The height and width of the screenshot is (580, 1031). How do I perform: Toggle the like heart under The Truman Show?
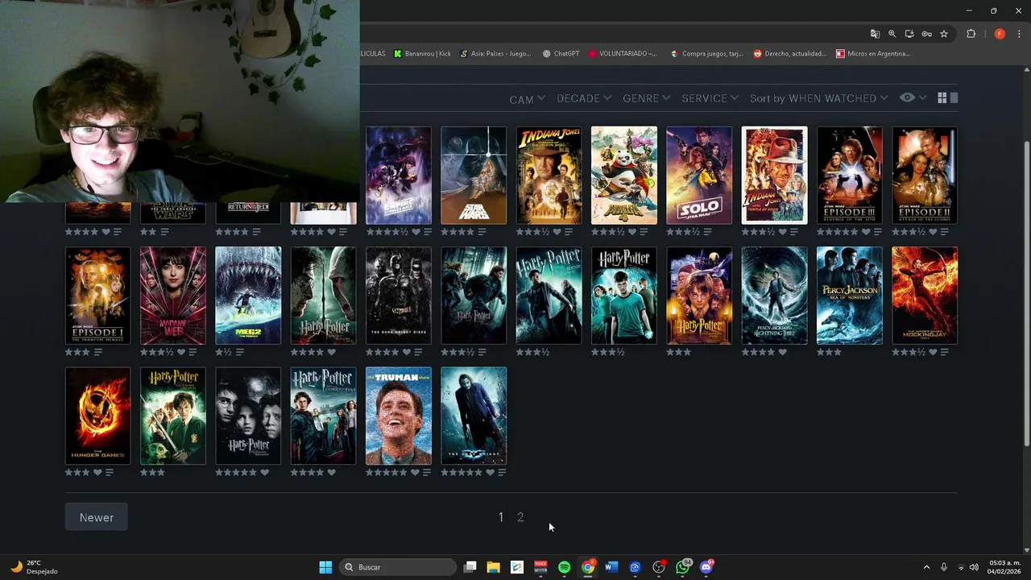click(415, 473)
